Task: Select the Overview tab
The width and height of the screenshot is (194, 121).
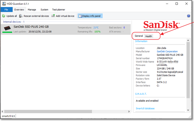Action: (19, 10)
